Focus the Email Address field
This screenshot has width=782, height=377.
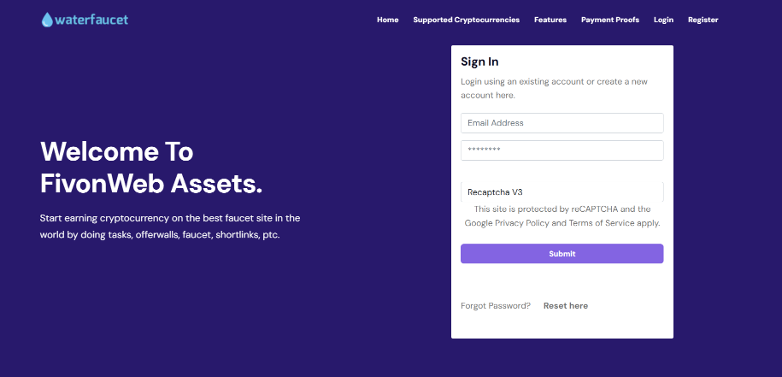pyautogui.click(x=562, y=123)
